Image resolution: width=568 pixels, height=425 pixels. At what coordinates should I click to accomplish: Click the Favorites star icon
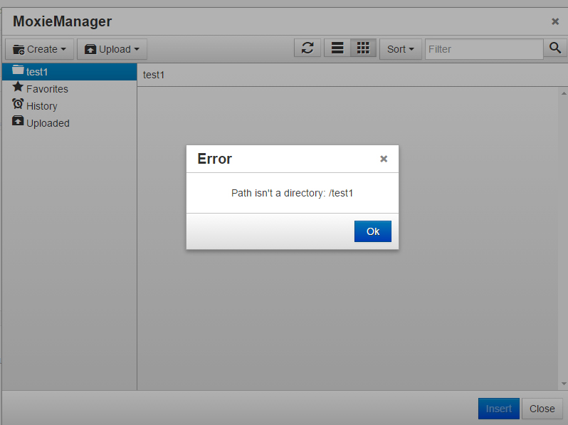[x=18, y=87]
